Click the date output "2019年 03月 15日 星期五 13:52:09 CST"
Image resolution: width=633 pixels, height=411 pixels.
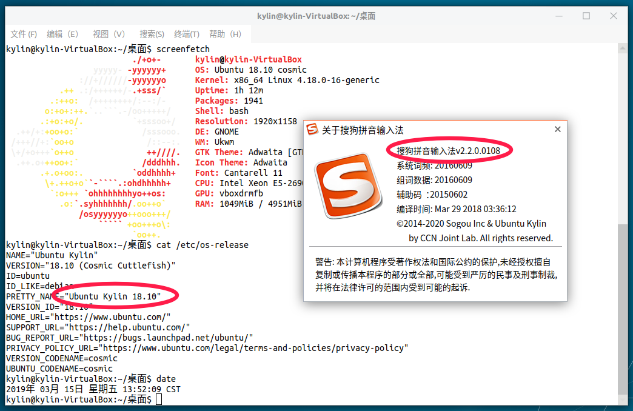click(93, 389)
